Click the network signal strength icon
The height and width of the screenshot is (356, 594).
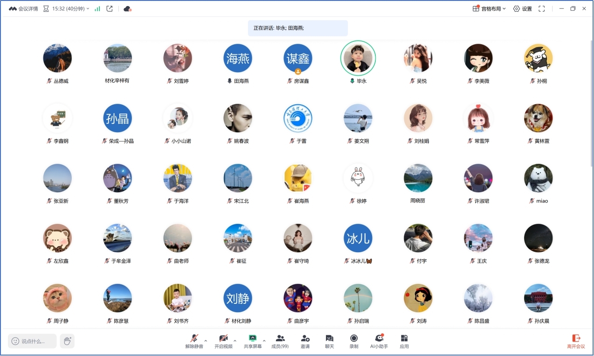click(x=97, y=9)
